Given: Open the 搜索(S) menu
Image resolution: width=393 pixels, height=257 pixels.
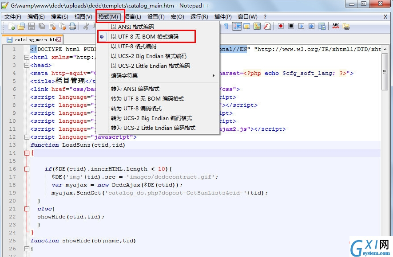Looking at the screenshot, I should point(60,17).
